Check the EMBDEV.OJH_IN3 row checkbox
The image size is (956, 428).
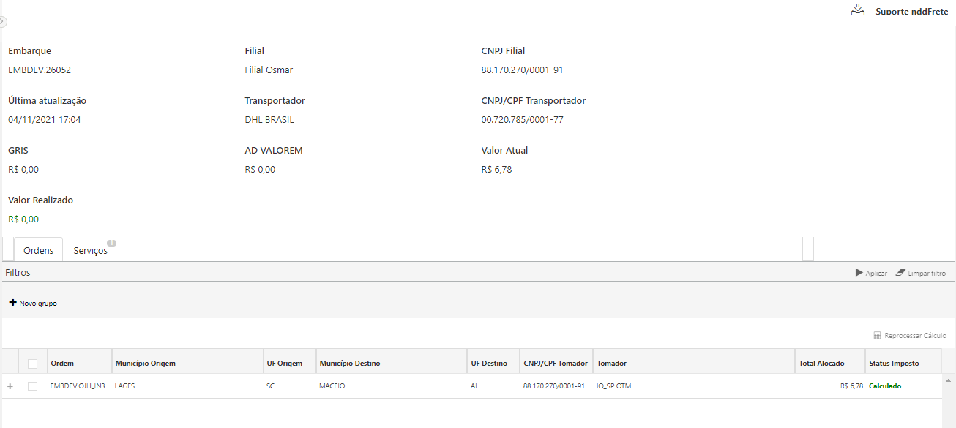pyautogui.click(x=32, y=386)
